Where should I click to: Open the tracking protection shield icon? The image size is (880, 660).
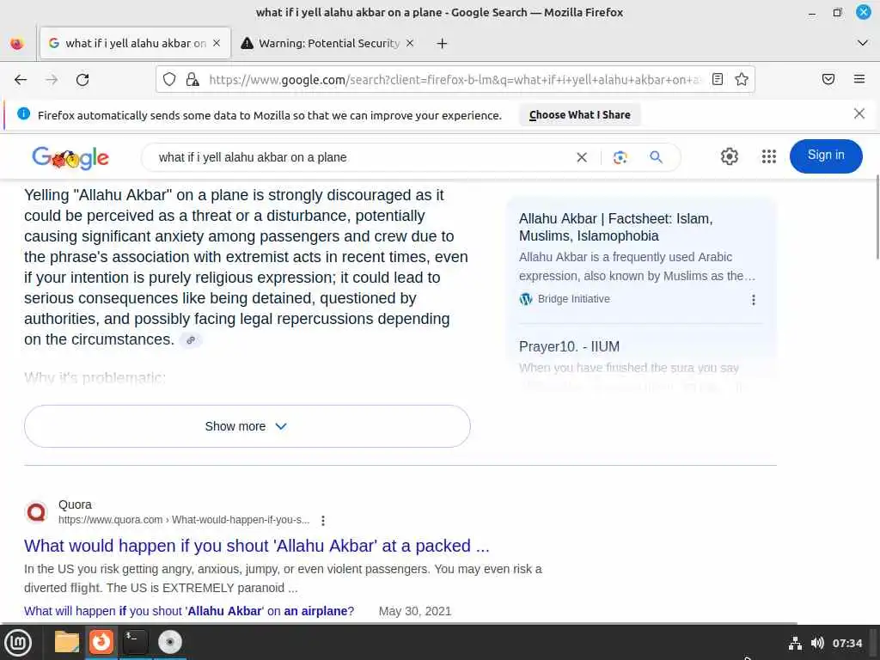pyautogui.click(x=169, y=79)
